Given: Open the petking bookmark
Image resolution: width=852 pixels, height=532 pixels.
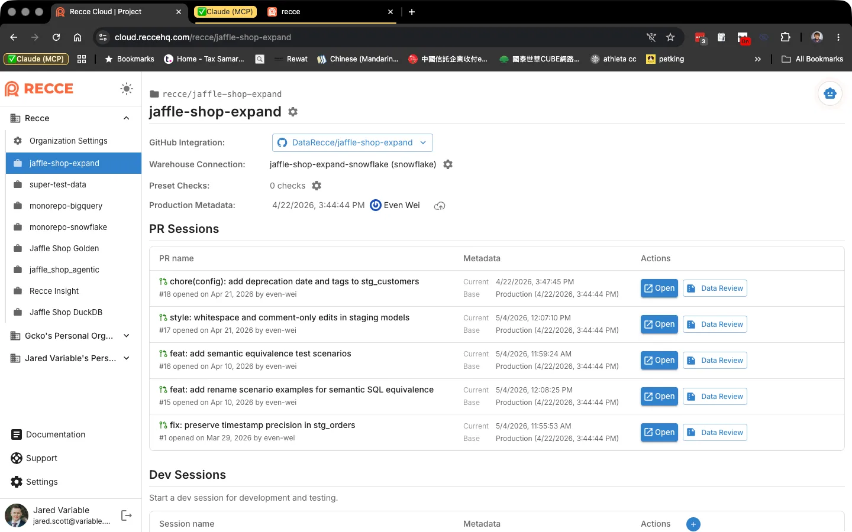Looking at the screenshot, I should [665, 59].
